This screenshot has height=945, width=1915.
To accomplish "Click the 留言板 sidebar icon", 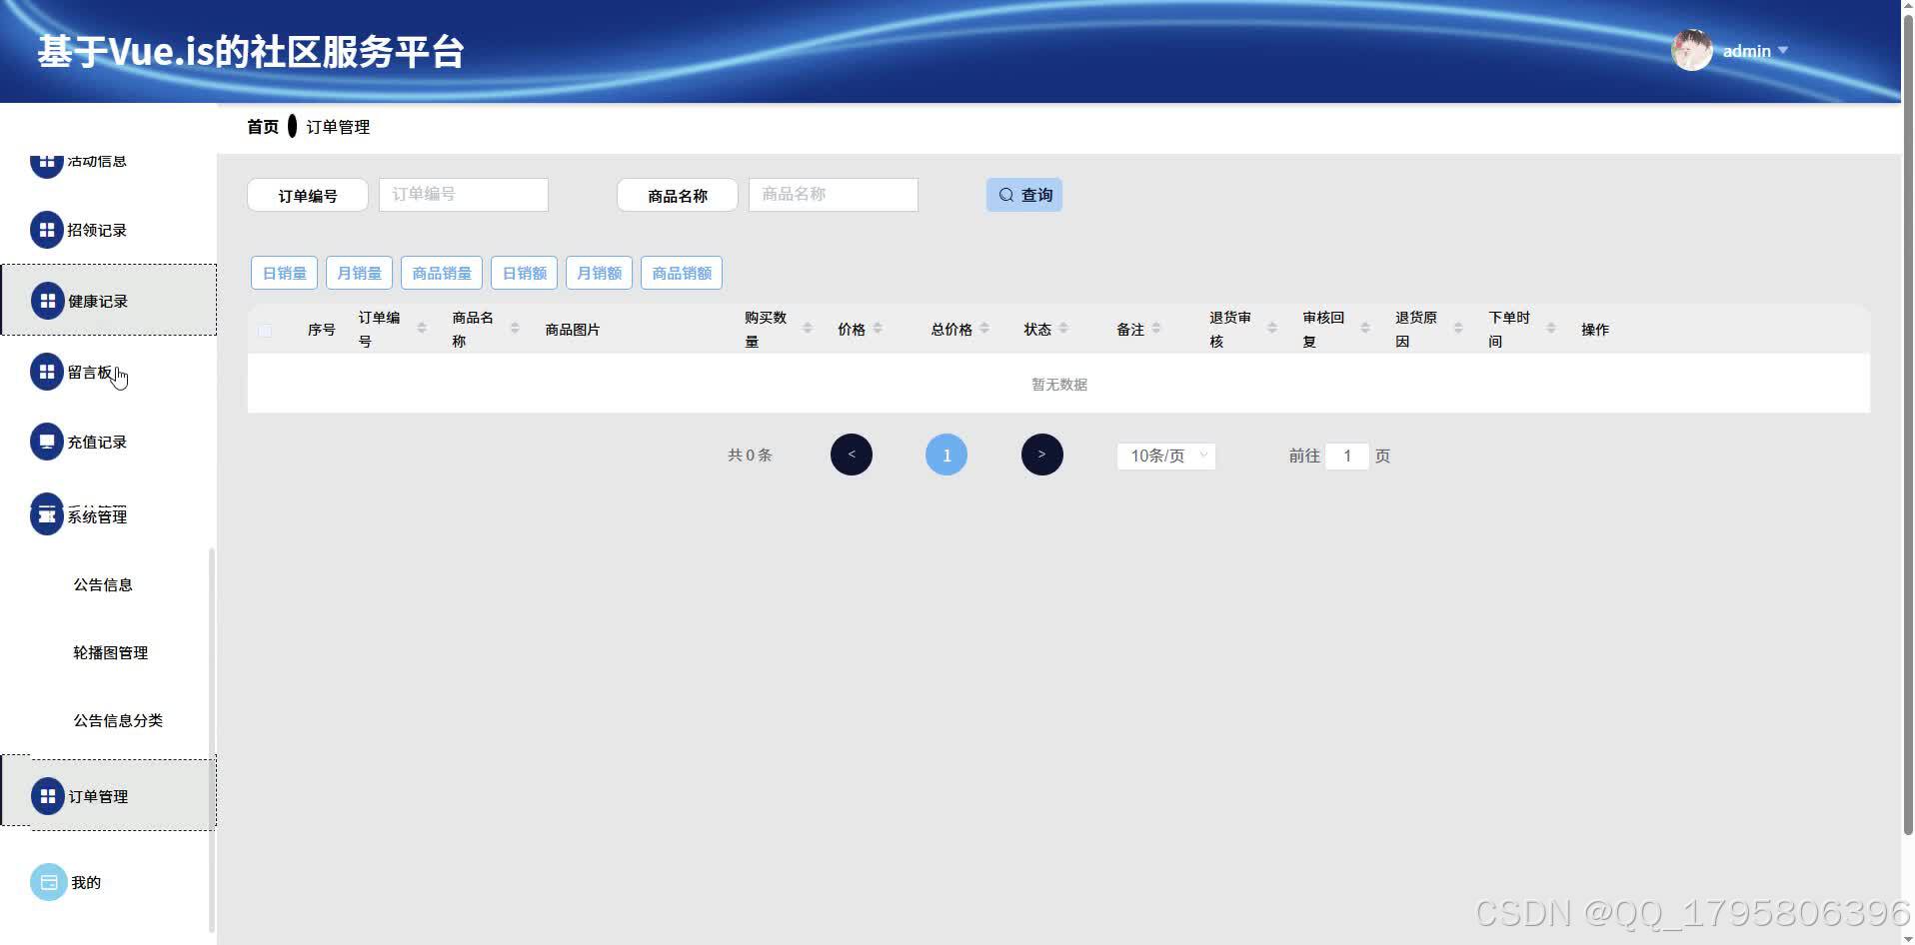I will [47, 372].
